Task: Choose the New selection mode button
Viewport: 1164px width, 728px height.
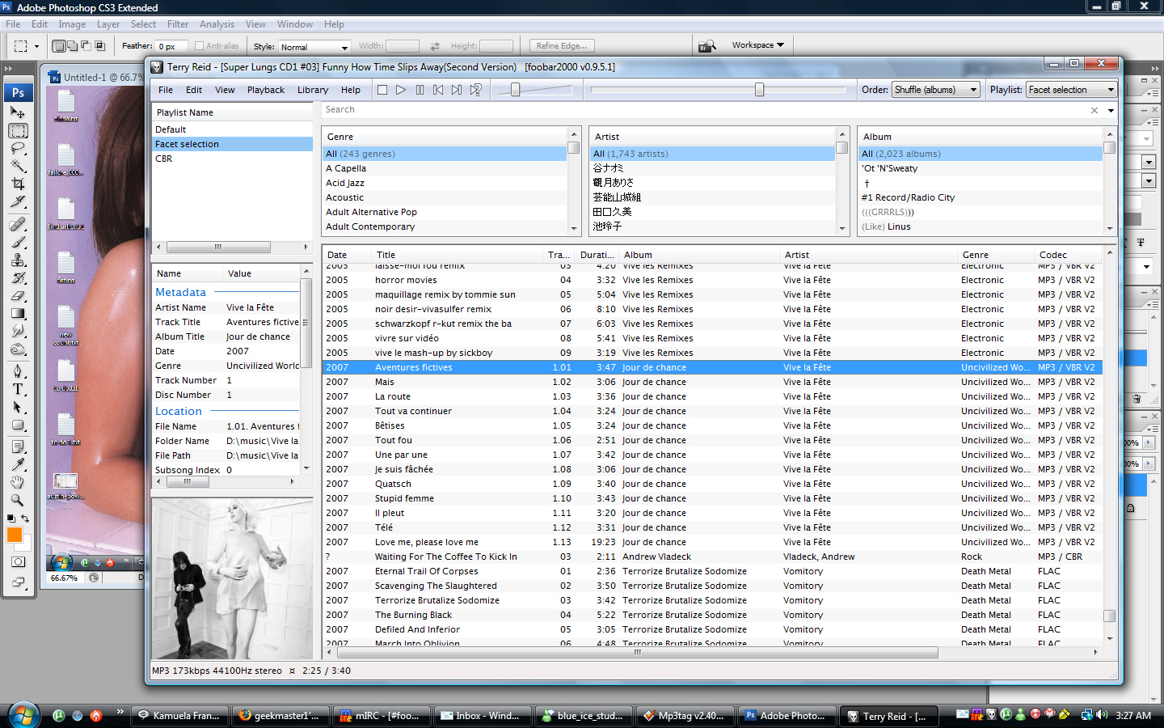Action: (x=58, y=46)
